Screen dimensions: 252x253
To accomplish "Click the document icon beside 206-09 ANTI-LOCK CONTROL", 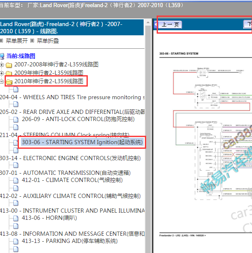I will [x=16, y=119].
